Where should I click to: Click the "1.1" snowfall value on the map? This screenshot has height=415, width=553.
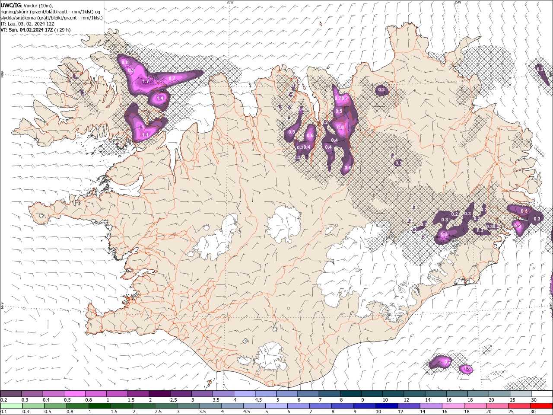tap(145, 135)
